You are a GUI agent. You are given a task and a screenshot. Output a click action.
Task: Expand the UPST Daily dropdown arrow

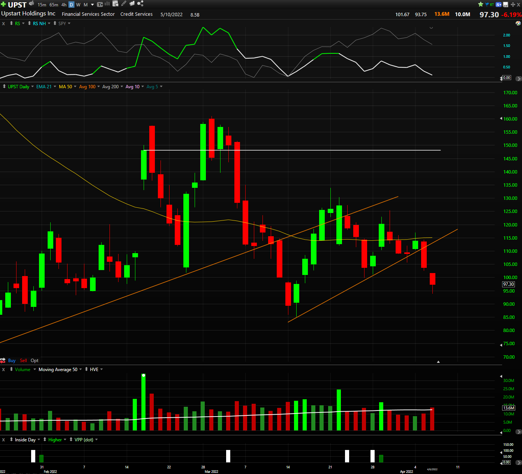pyautogui.click(x=33, y=86)
